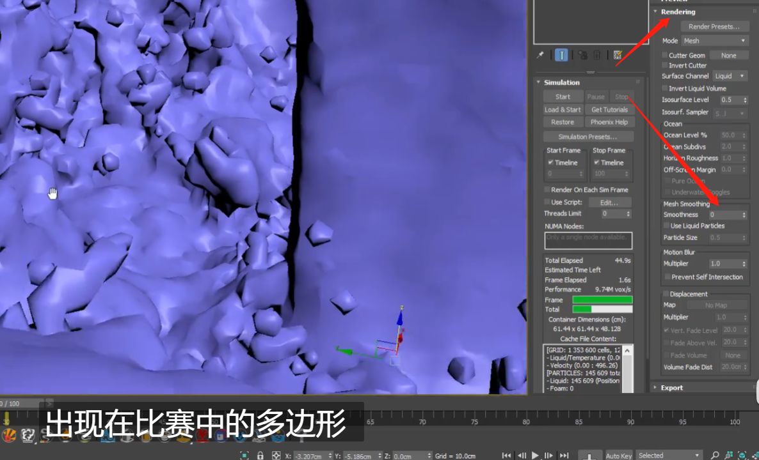Expand the Export rollout
Image resolution: width=759 pixels, height=460 pixels.
671,388
